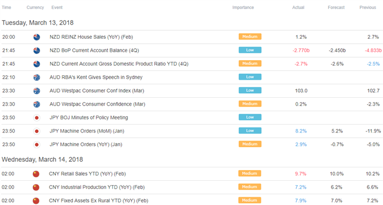Sort by the Importance column header
Viewport: 383px width, 205px height.
(x=243, y=7)
